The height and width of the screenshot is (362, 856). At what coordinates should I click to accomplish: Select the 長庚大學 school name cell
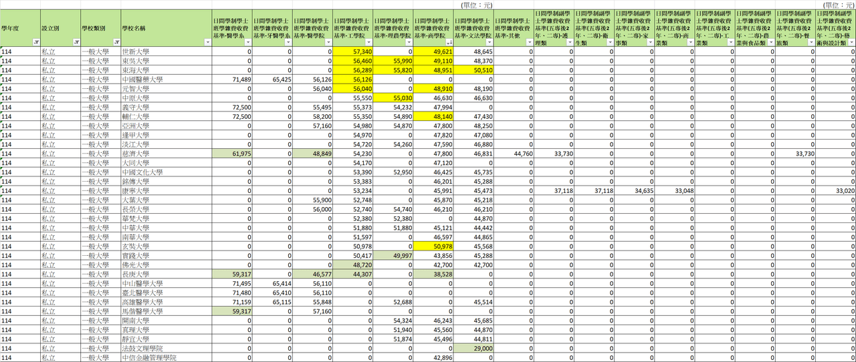pyautogui.click(x=167, y=275)
